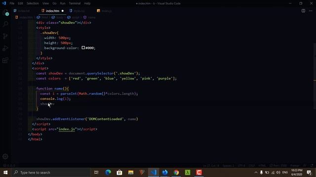Switch to the first editor tab

pos(22,11)
